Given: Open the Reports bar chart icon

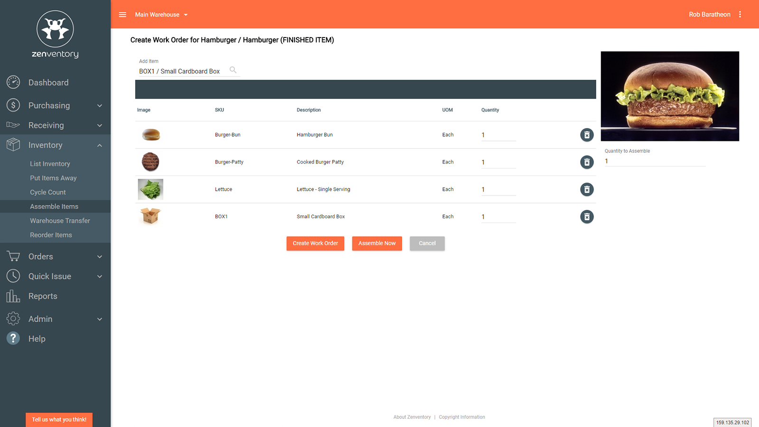Looking at the screenshot, I should coord(13,296).
